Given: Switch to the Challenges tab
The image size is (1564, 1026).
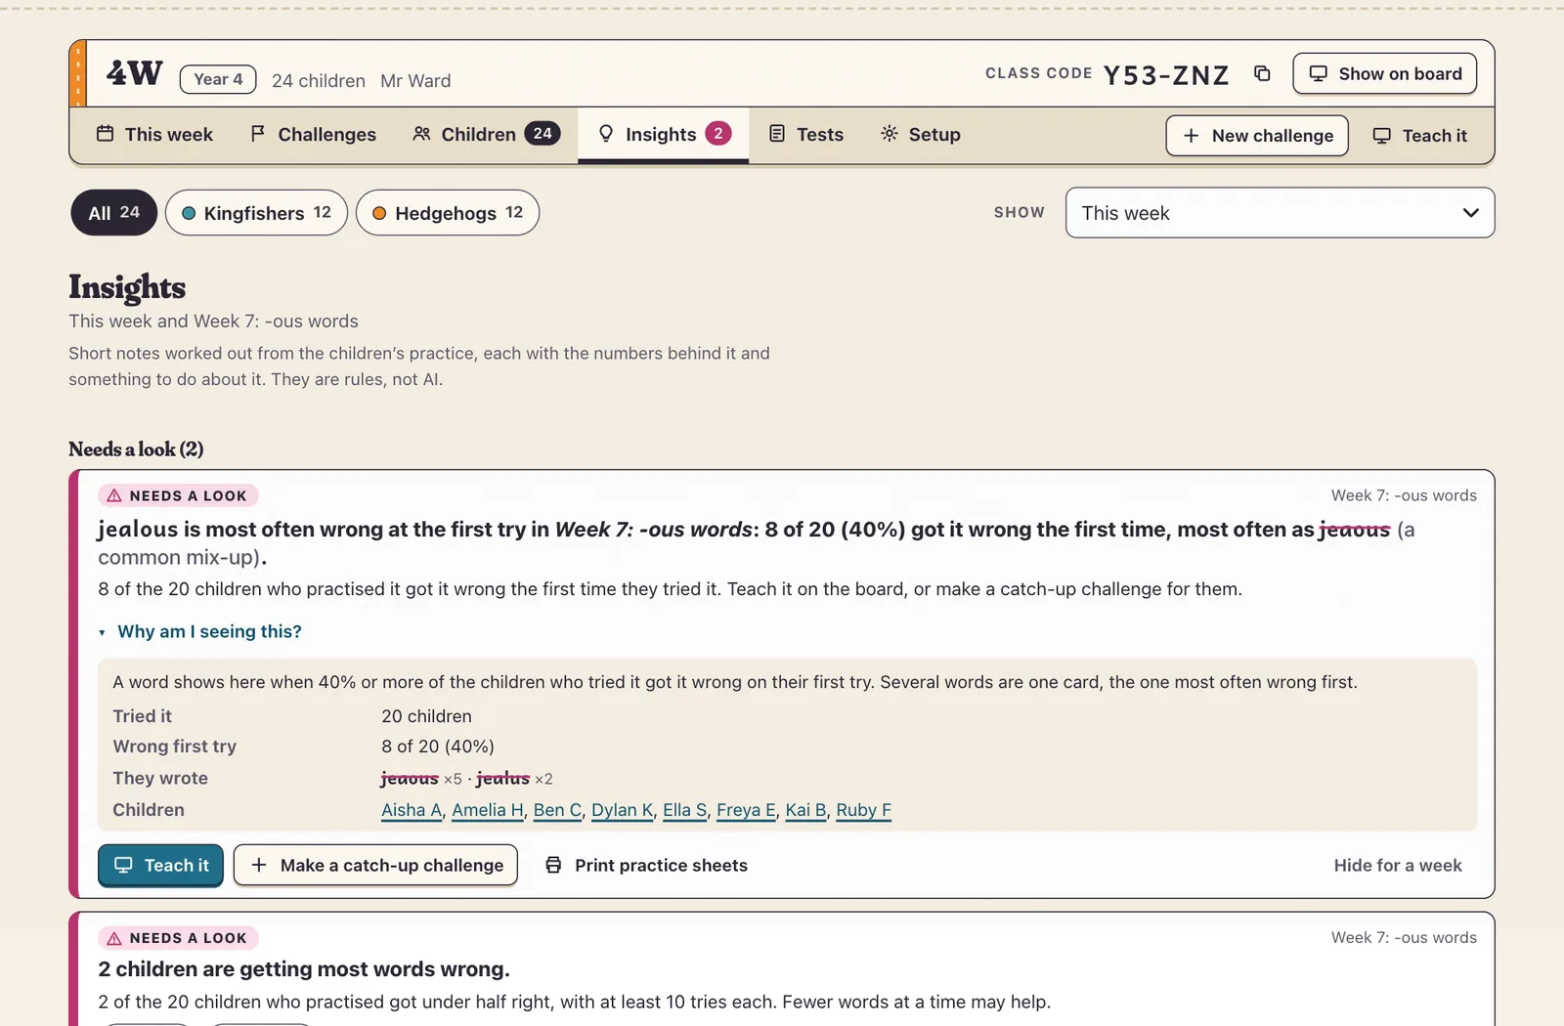Looking at the screenshot, I should tap(314, 134).
